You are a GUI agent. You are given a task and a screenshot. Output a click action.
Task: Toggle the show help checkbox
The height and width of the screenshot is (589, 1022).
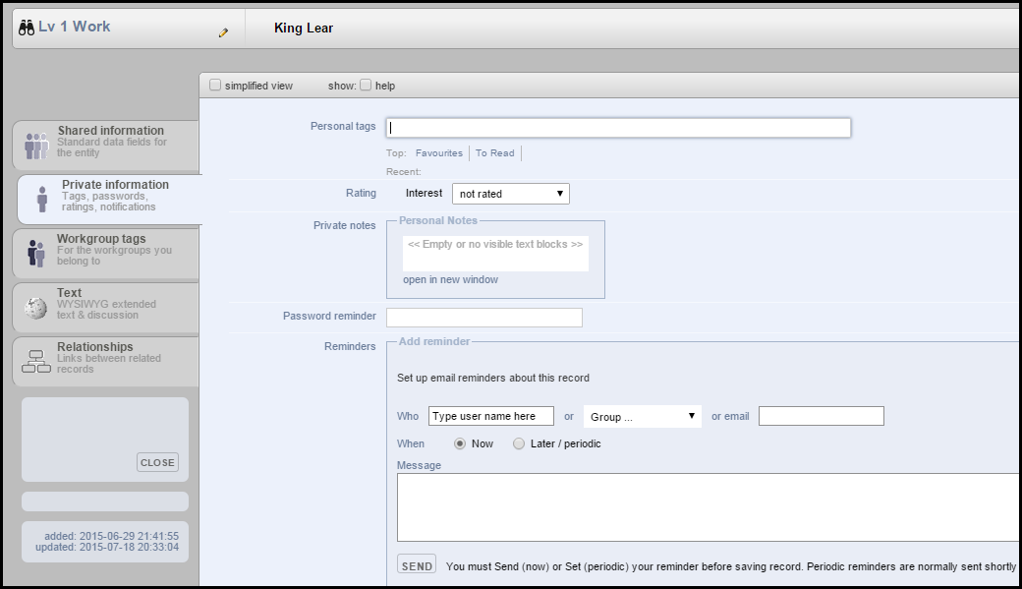[x=366, y=85]
